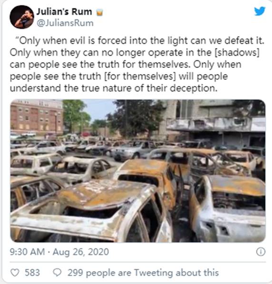Open the burned cars photo
Viewport: 272px width, 284px height.
click(x=138, y=171)
